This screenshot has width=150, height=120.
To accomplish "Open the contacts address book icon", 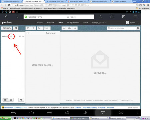I will pyautogui.click(x=16, y=28).
